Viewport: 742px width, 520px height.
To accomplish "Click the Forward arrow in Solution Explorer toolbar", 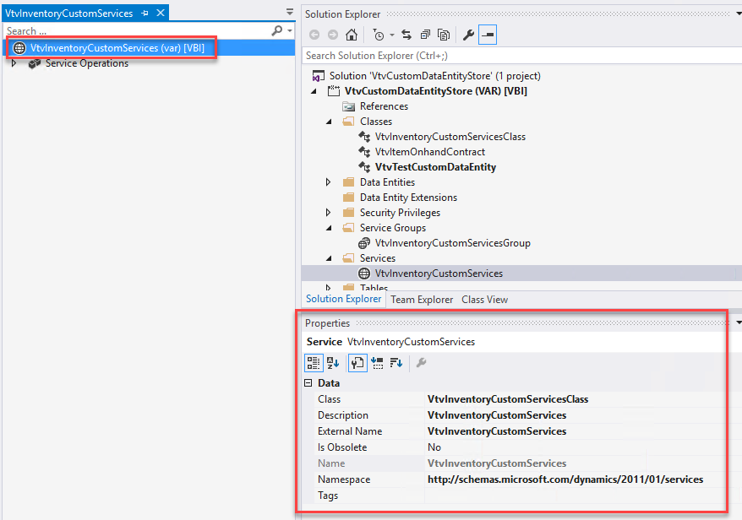I will click(333, 35).
